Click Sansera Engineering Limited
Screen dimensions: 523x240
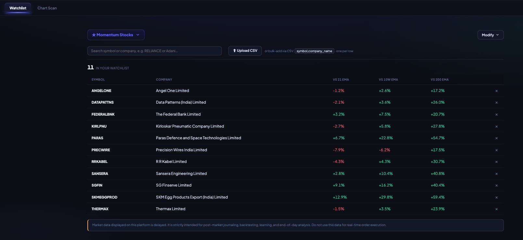(181, 174)
